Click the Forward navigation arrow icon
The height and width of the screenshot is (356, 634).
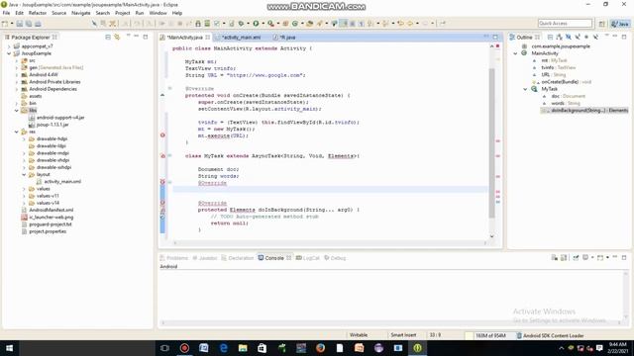pyautogui.click(x=425, y=24)
